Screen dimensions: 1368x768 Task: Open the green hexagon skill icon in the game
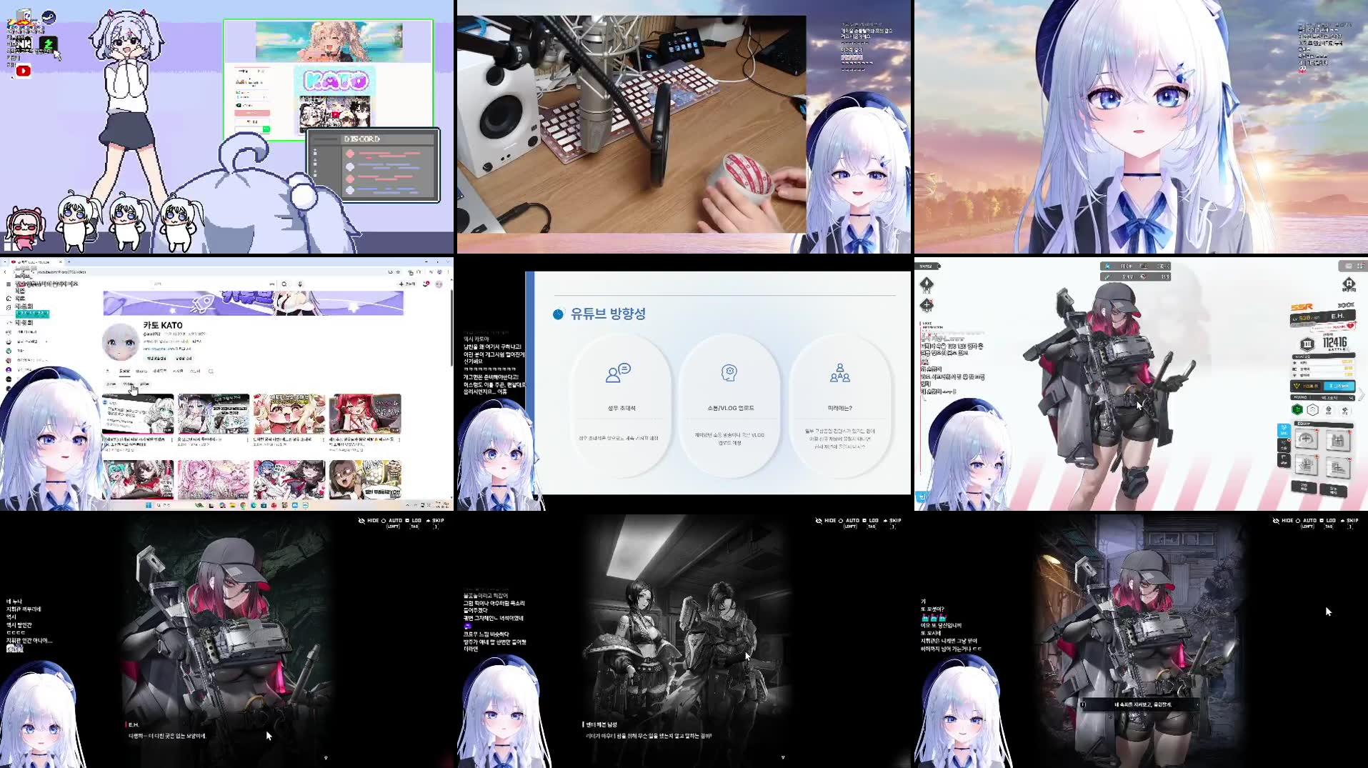click(1297, 410)
